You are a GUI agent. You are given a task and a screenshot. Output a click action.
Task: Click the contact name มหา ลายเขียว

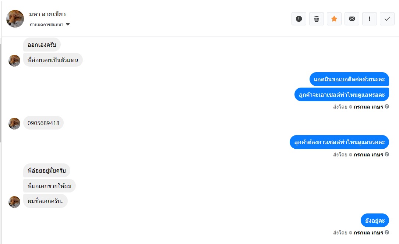click(x=47, y=14)
